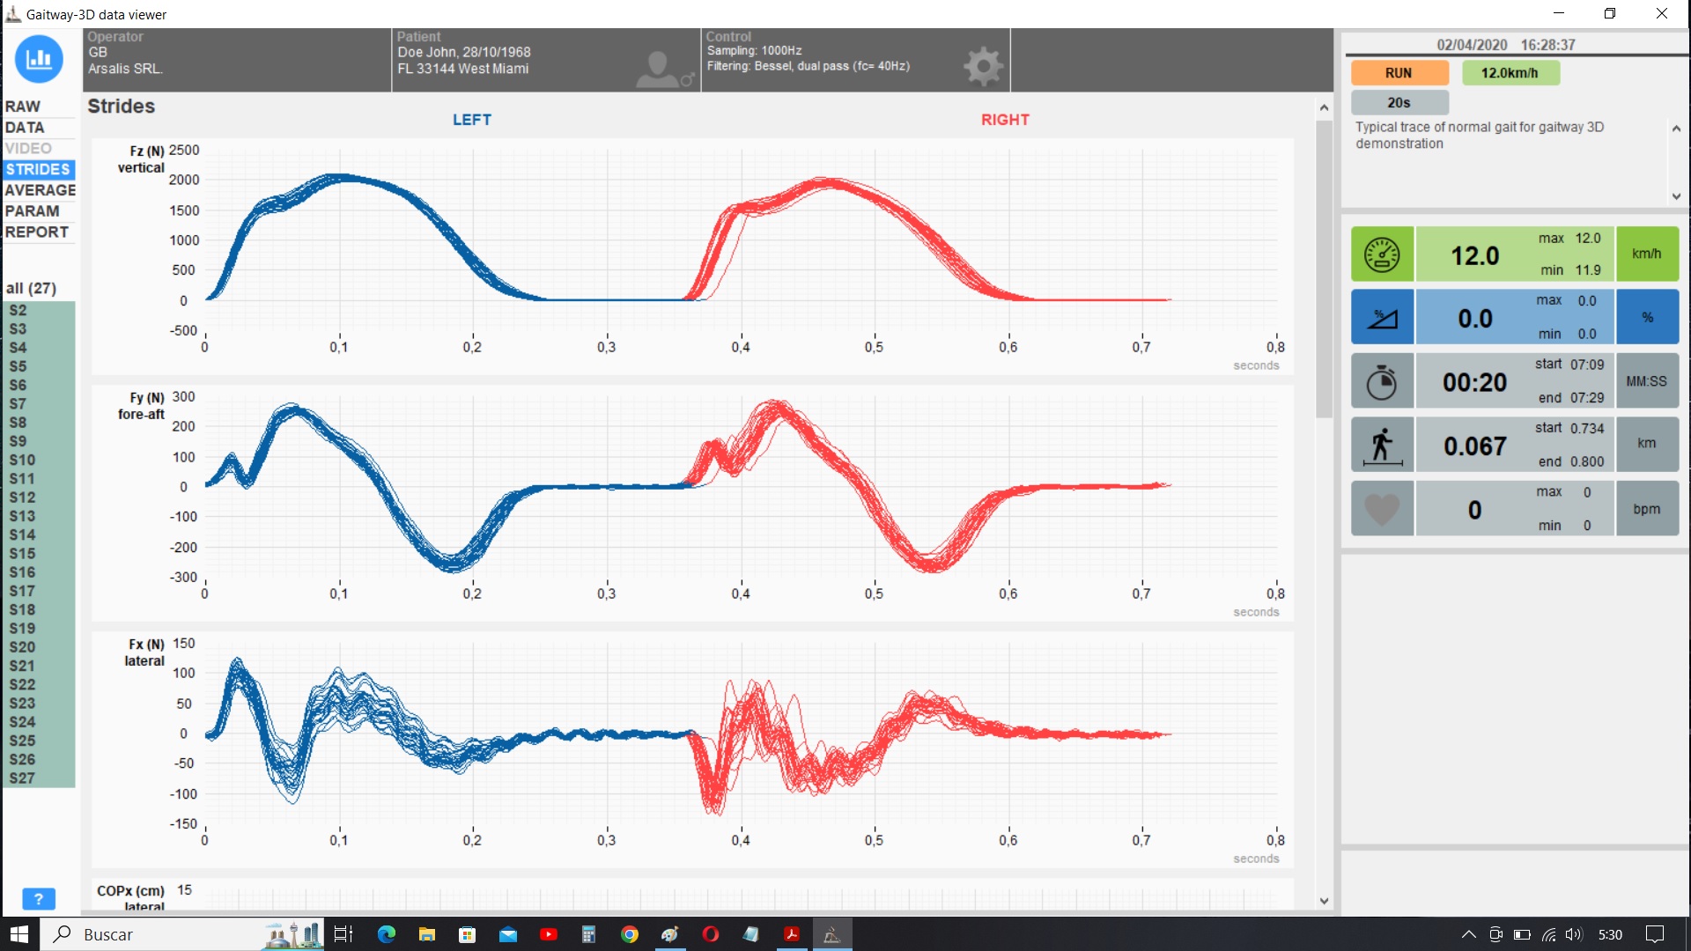1691x951 pixels.
Task: Click scroll down arrow of strides panel
Action: click(x=1324, y=901)
